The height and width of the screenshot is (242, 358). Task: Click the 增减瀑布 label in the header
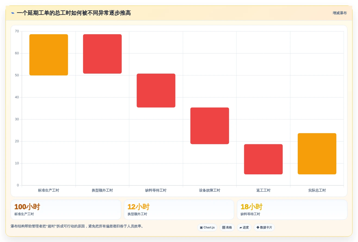click(340, 13)
